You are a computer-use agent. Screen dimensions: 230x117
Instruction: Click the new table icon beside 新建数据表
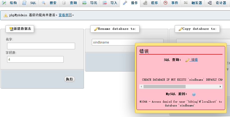[11, 29]
